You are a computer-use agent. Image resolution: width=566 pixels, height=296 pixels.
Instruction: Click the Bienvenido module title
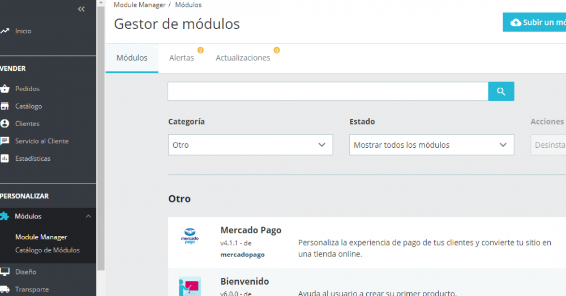245,281
